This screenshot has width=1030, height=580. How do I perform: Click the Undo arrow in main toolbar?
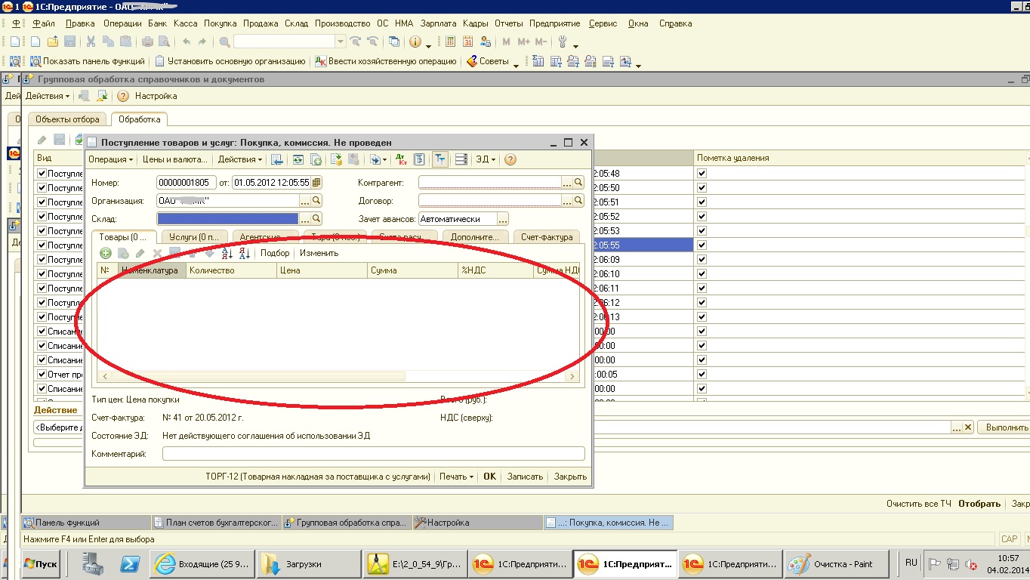(x=186, y=42)
